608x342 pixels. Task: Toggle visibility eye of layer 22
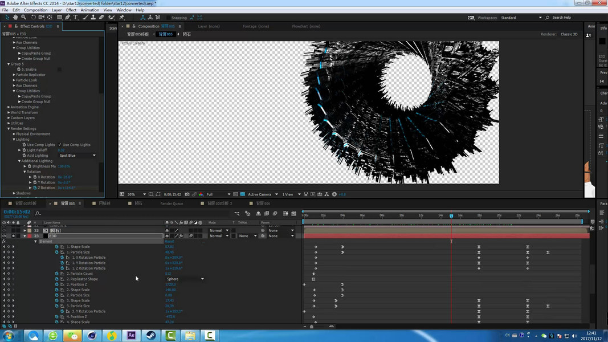pyautogui.click(x=4, y=230)
